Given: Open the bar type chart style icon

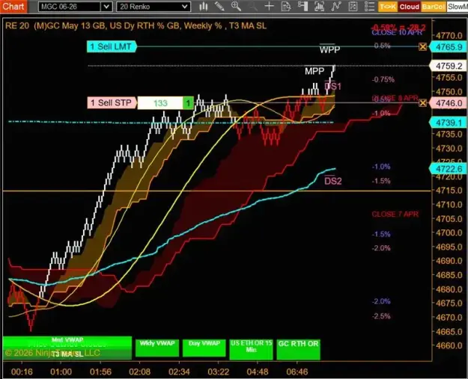Looking at the screenshot, I should 204,6.
